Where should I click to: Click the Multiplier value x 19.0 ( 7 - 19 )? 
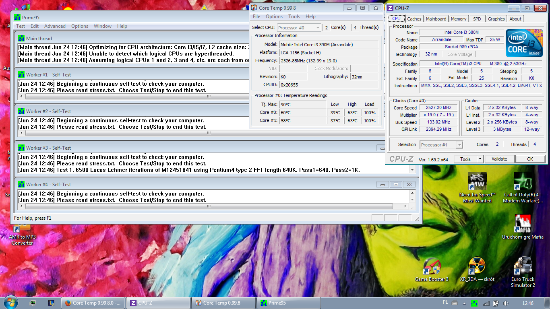[x=438, y=115]
